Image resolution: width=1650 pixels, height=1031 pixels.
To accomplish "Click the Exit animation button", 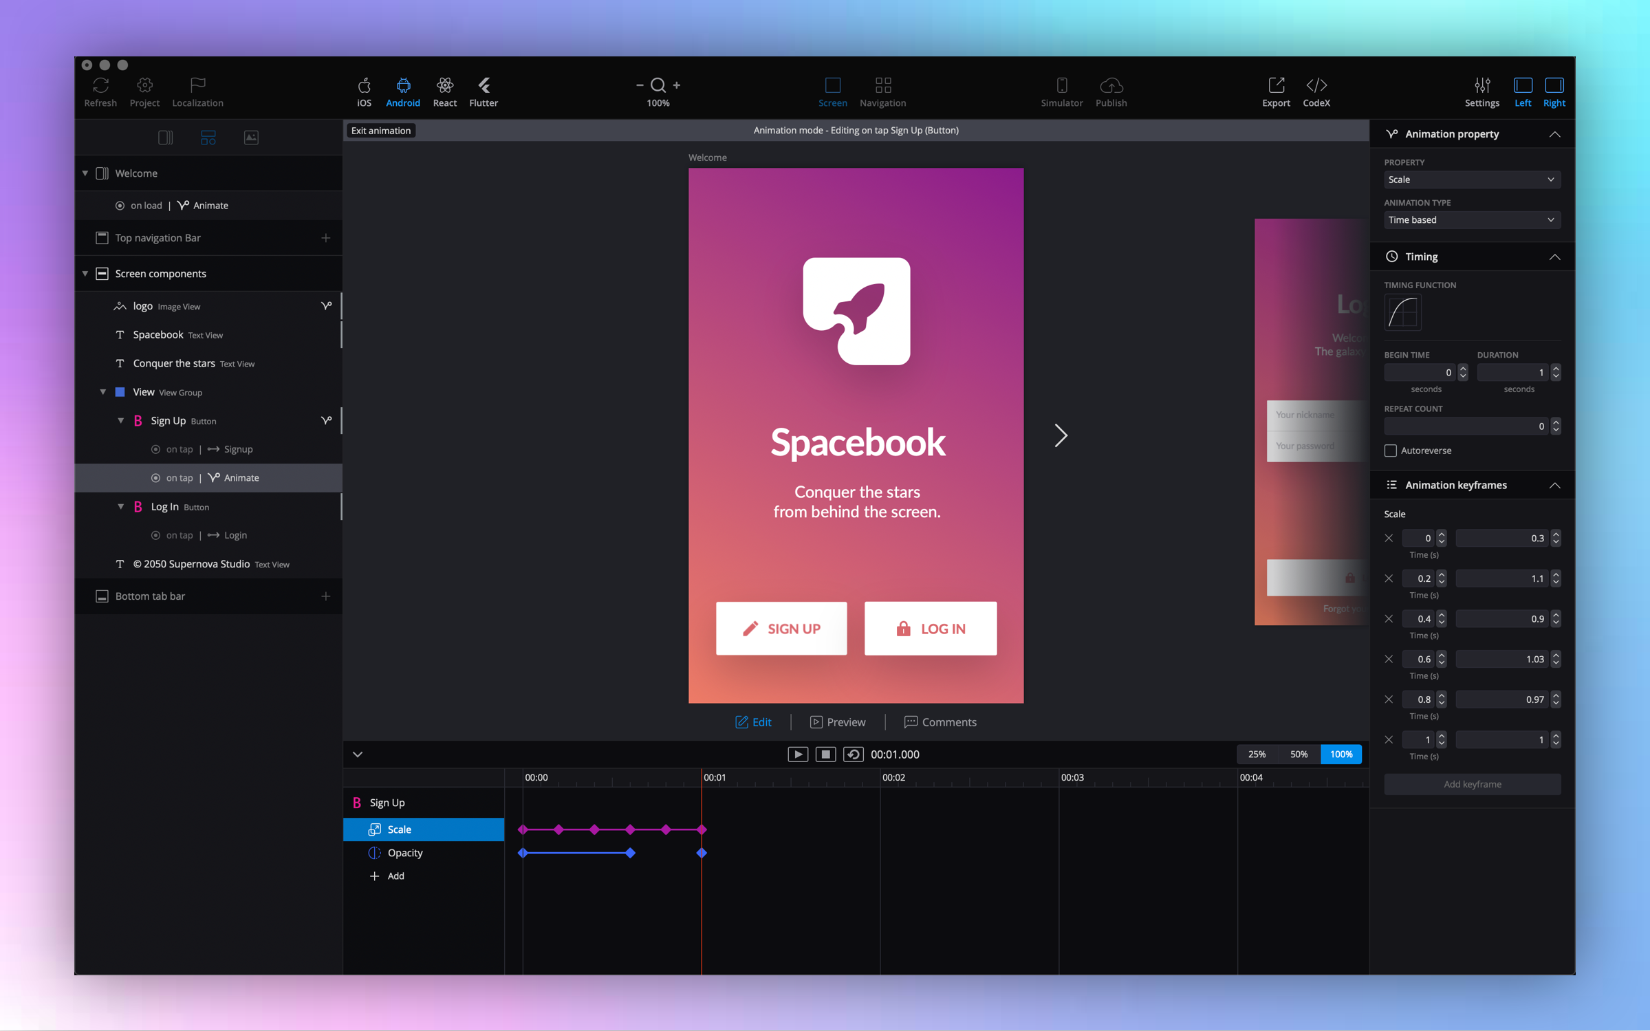I will click(380, 131).
